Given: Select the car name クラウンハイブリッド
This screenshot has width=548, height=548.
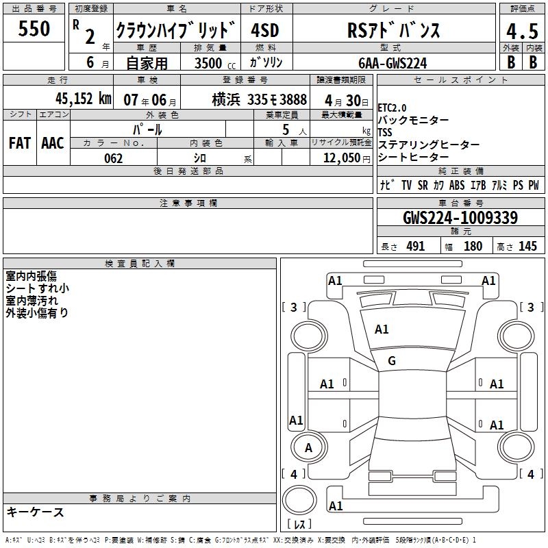Looking at the screenshot, I should (x=176, y=30).
